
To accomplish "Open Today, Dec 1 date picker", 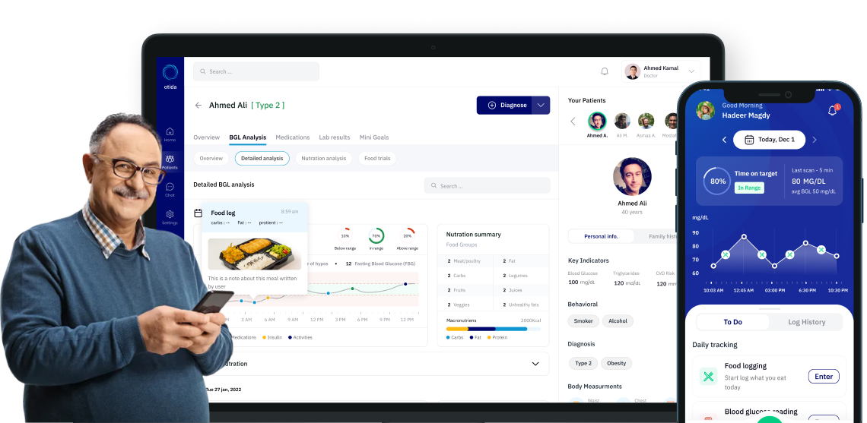I will click(x=769, y=140).
